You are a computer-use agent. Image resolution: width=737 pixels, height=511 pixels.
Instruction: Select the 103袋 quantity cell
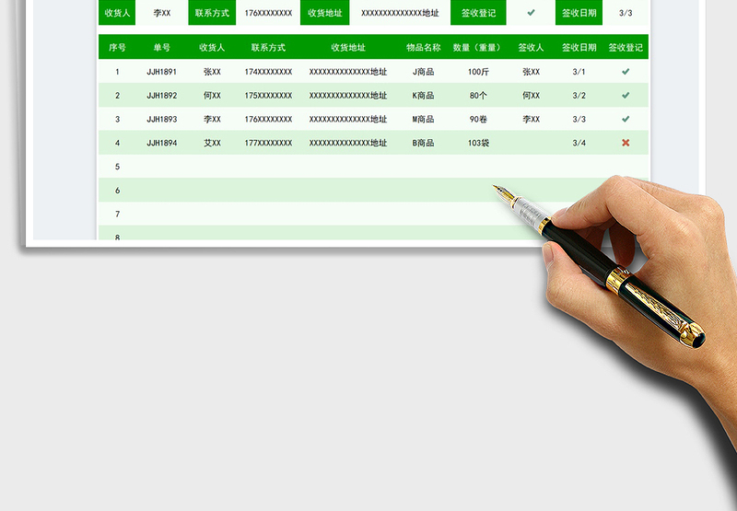pyautogui.click(x=477, y=143)
